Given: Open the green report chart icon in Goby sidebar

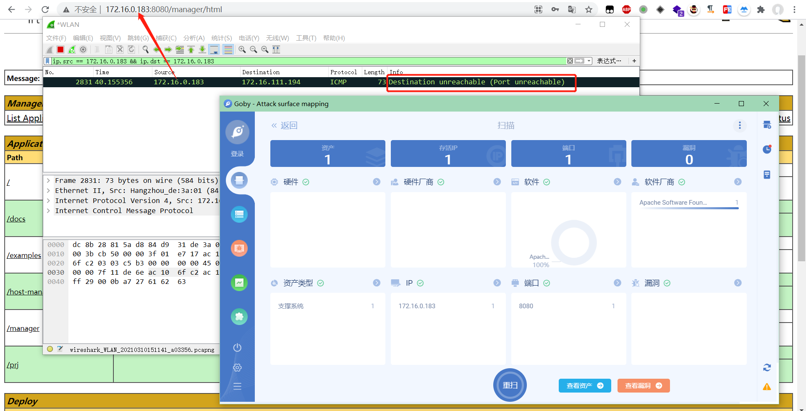Looking at the screenshot, I should point(239,283).
